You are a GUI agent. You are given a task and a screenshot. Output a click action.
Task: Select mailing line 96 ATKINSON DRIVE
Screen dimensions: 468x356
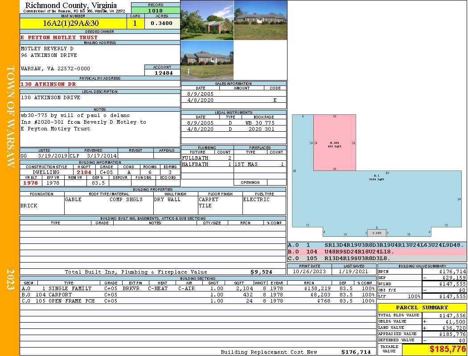click(x=49, y=56)
